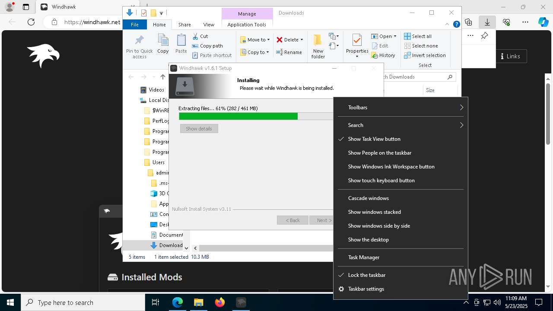Expand the Search submenu
This screenshot has height=311, width=553.
(x=400, y=125)
